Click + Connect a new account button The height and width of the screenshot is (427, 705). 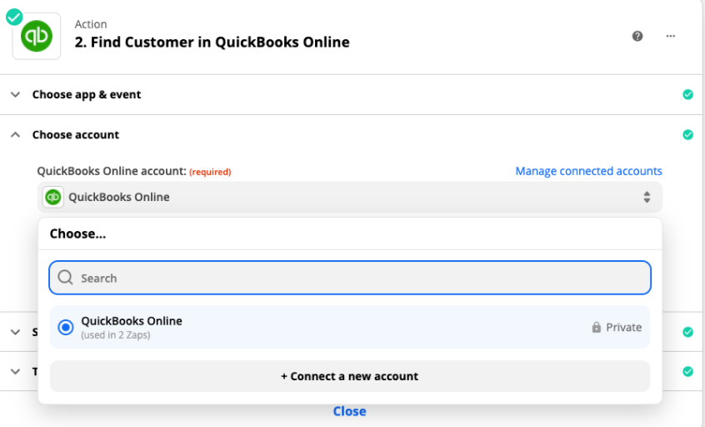click(x=350, y=376)
